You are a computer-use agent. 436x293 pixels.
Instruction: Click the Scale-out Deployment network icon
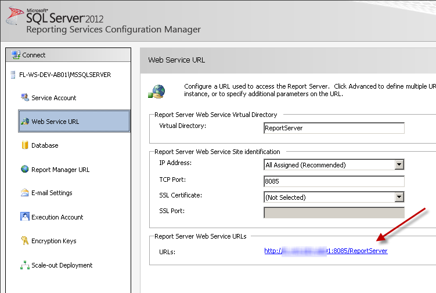click(25, 265)
